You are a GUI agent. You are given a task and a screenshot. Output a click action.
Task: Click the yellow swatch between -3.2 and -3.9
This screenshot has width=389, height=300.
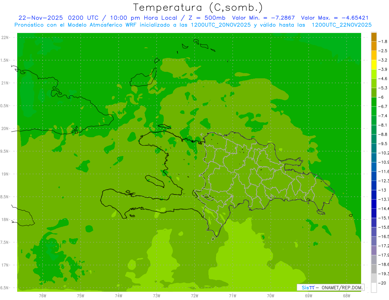click(x=374, y=65)
